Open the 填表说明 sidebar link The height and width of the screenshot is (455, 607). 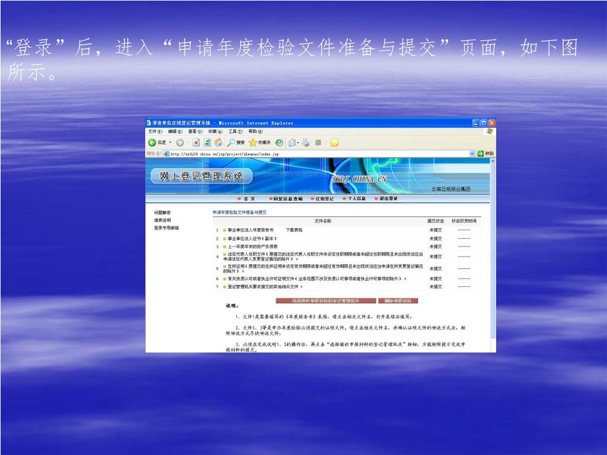pos(162,220)
